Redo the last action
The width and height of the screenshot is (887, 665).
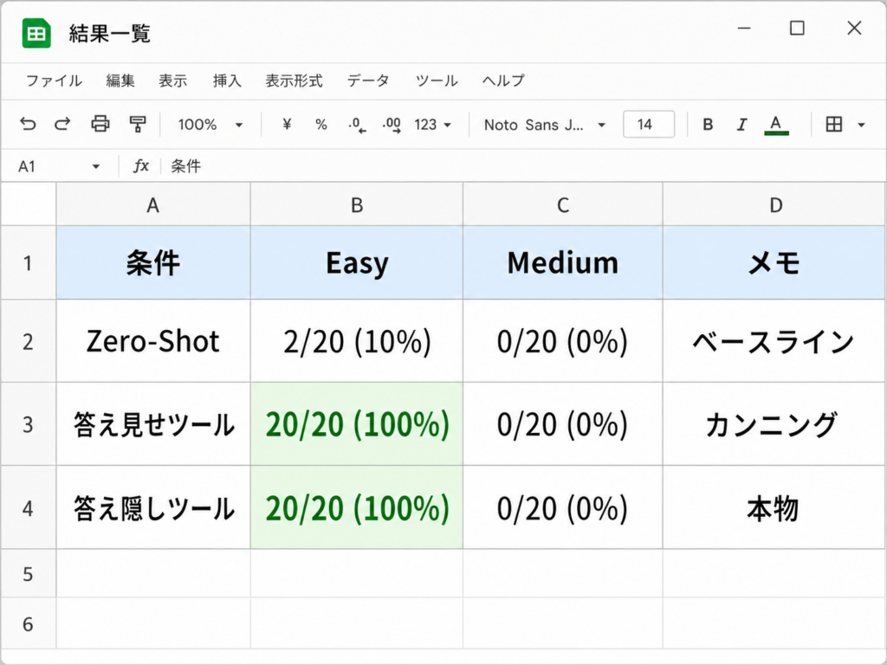[x=62, y=124]
